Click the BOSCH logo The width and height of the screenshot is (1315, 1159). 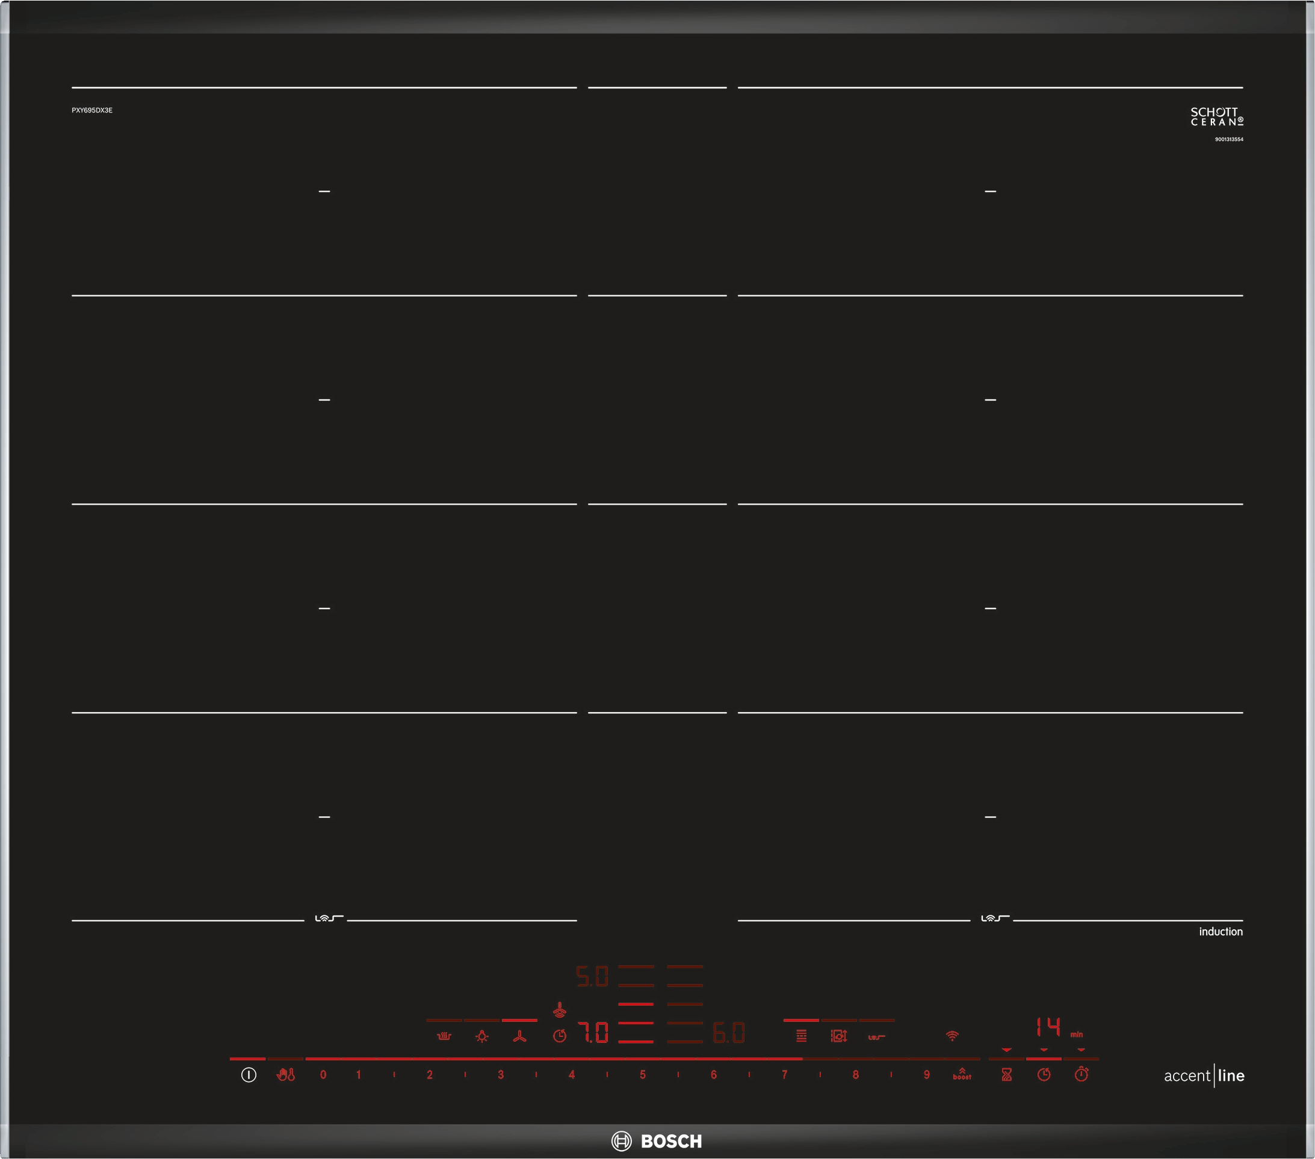pyautogui.click(x=657, y=1141)
